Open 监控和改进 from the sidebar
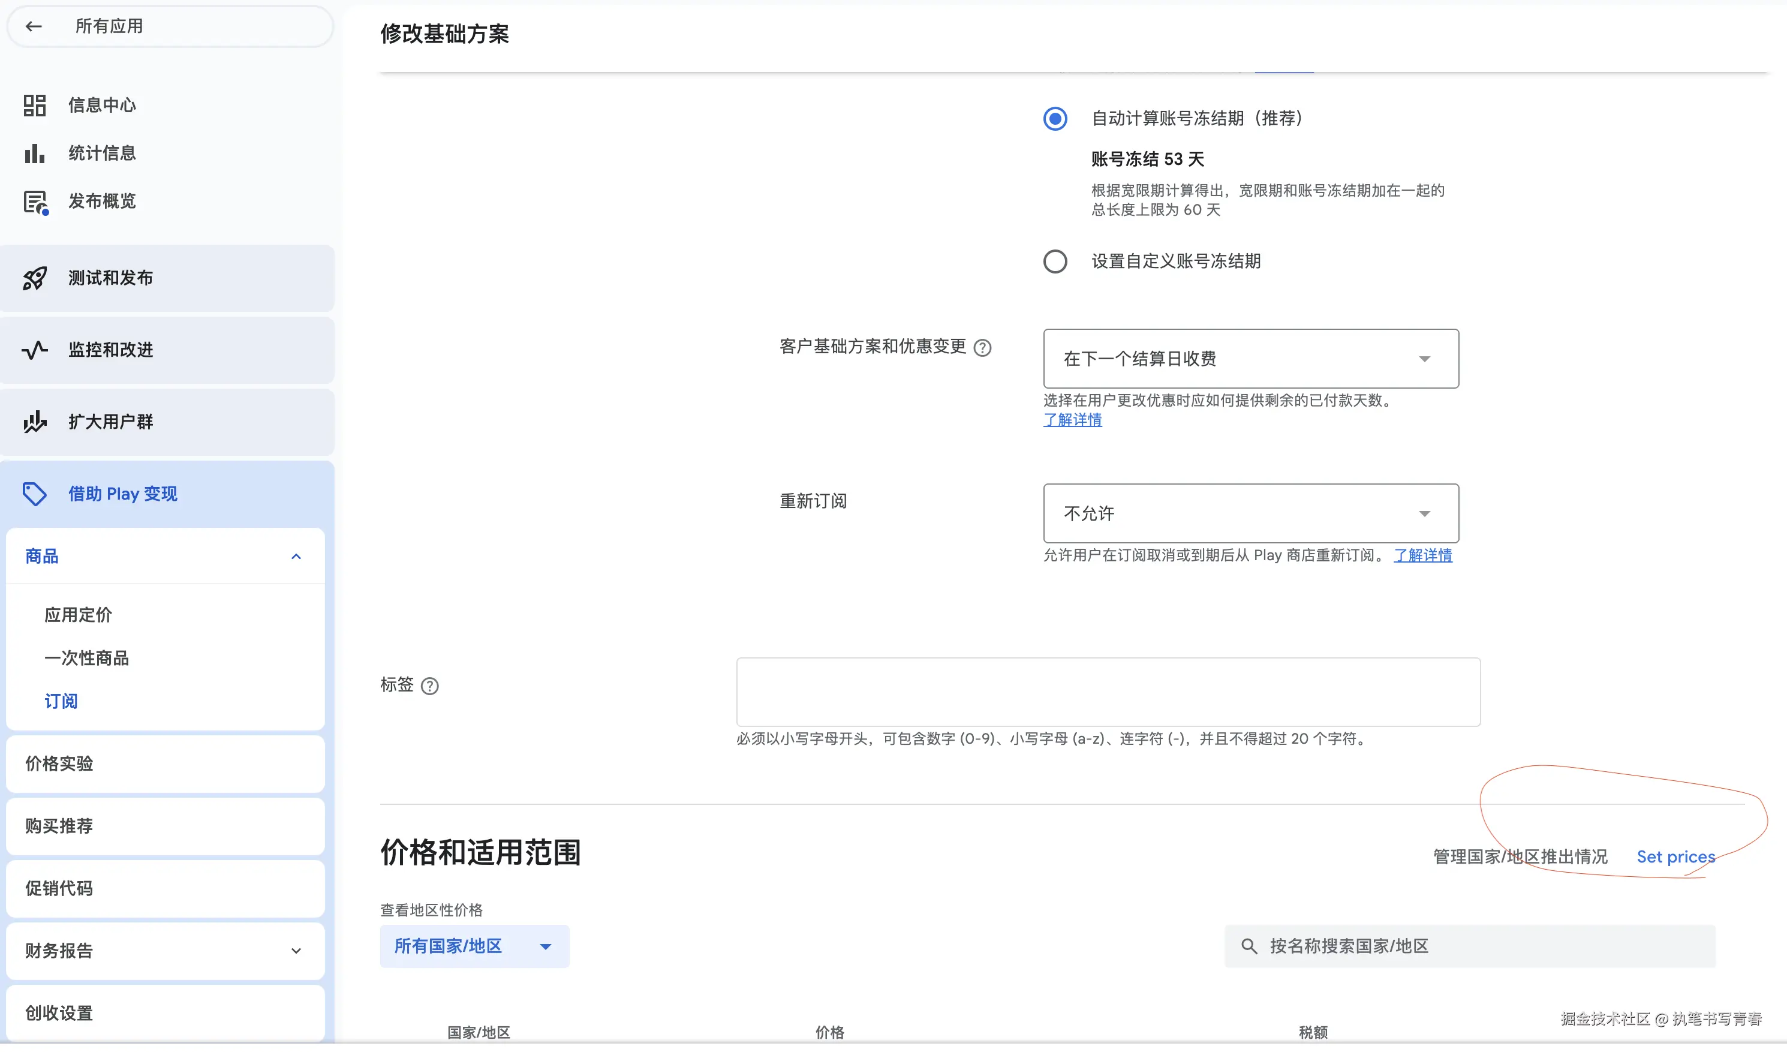 click(x=110, y=350)
